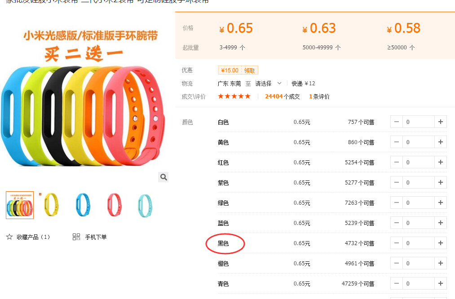Click the QR code mobile order icon
The image size is (455, 299).
[76, 237]
